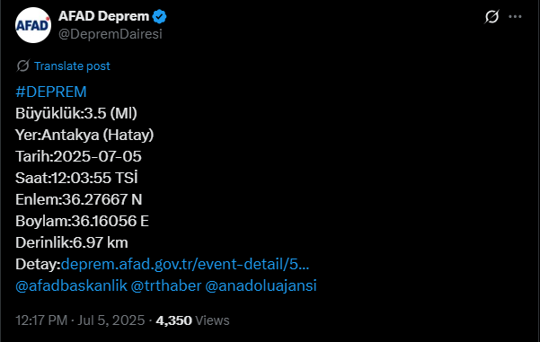Image resolution: width=540 pixels, height=342 pixels.
Task: Open the deprem.afad.gov.tr event-detail link
Action: pos(185,264)
